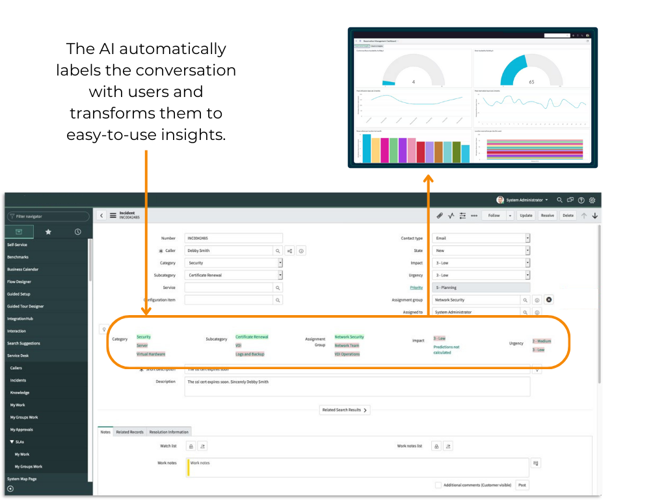The height and width of the screenshot is (500, 666).
Task: Go to next record with down arrow
Action: (595, 215)
